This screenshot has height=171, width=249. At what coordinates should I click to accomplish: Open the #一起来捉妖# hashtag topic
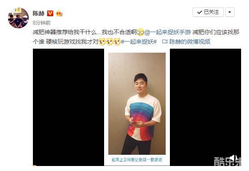(x=139, y=42)
